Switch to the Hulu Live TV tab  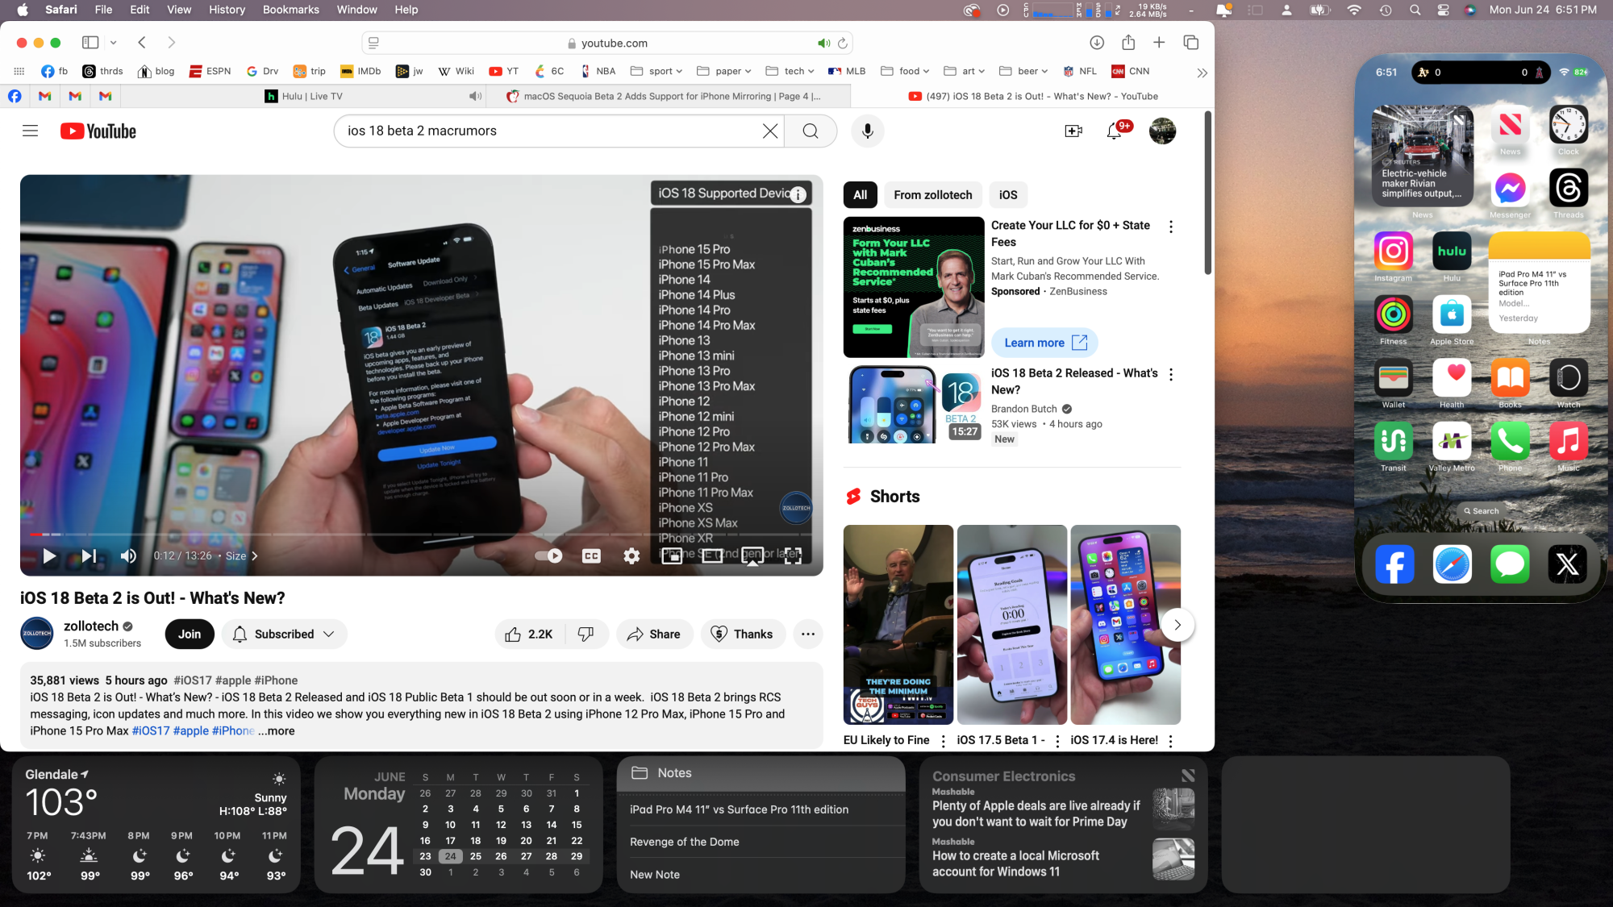tap(312, 96)
